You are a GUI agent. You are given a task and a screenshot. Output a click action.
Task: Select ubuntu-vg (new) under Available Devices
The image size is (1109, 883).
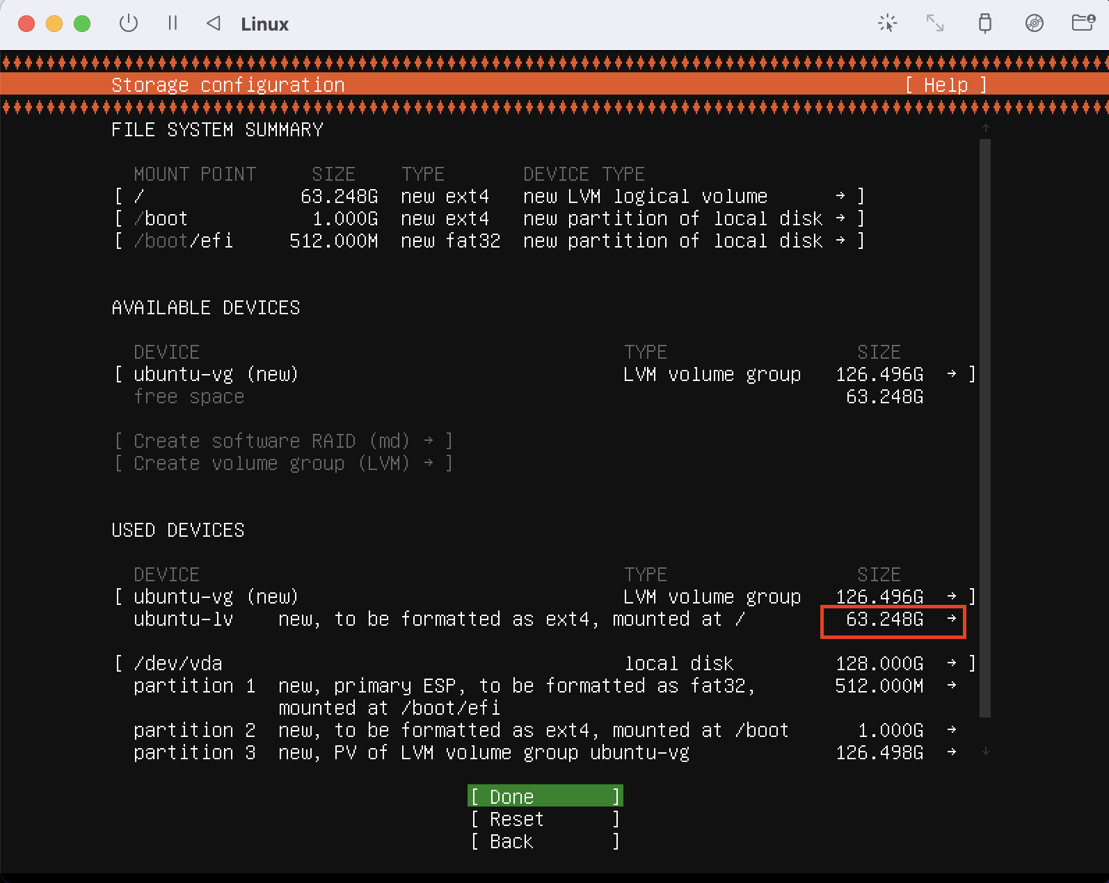click(x=545, y=374)
